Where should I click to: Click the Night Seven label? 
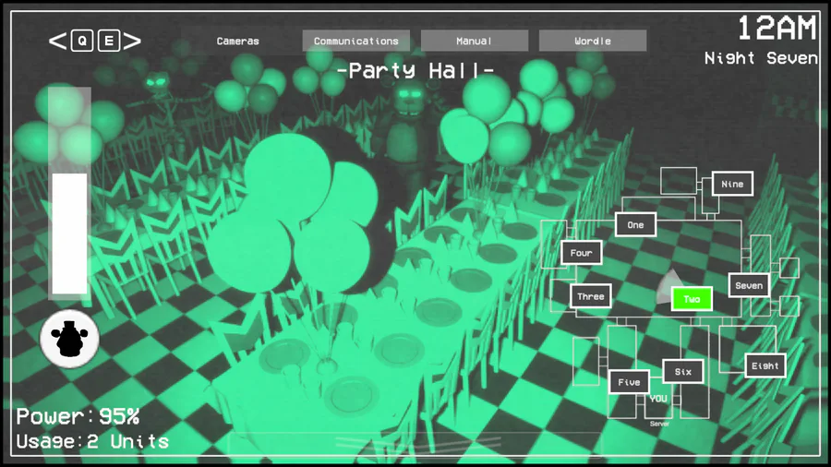761,58
